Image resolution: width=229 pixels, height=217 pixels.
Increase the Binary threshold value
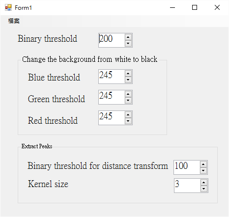click(x=128, y=37)
